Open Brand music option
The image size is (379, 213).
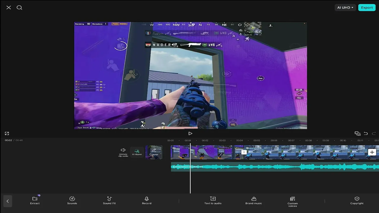(x=254, y=200)
